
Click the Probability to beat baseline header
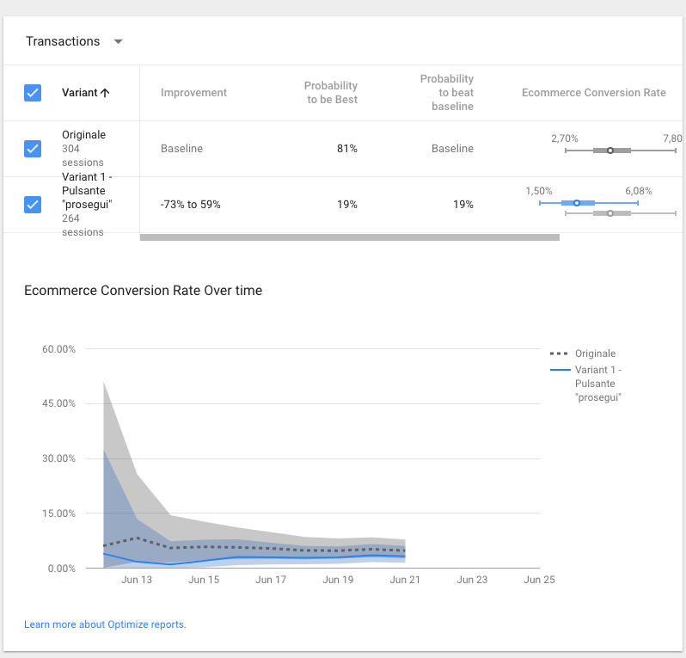(x=447, y=92)
